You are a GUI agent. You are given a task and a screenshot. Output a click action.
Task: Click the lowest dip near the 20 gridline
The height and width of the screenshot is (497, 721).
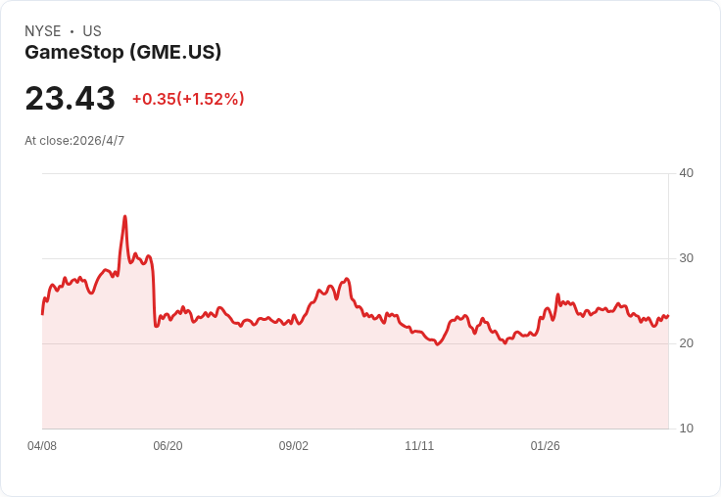437,344
